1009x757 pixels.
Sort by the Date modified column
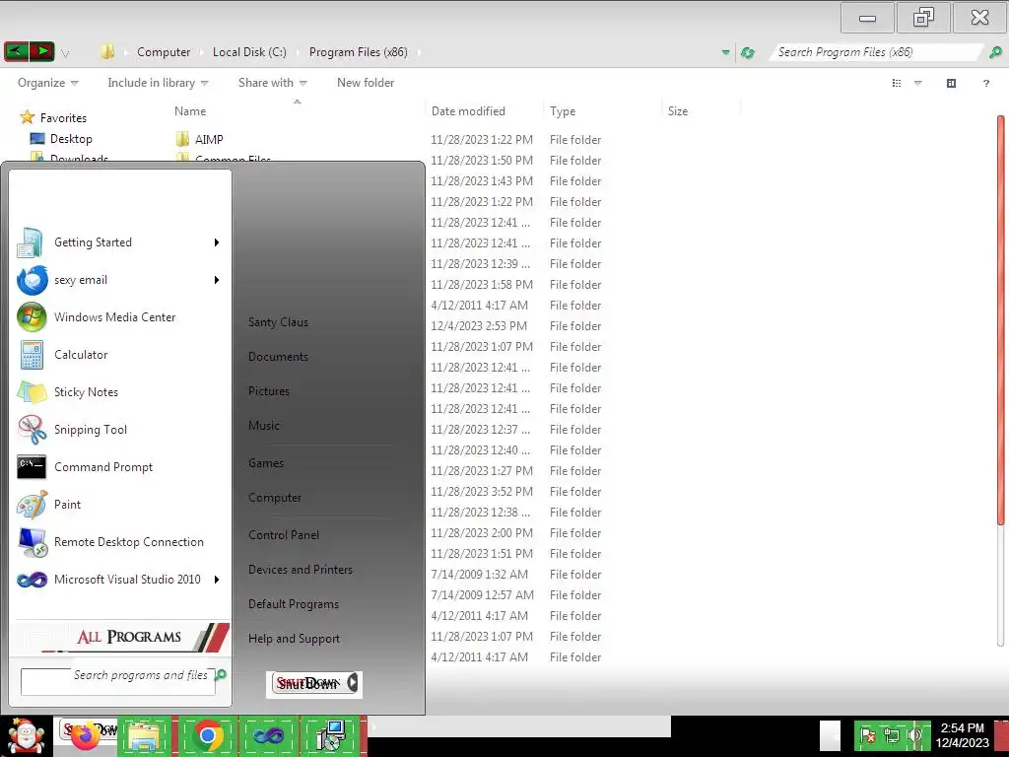tap(484, 110)
